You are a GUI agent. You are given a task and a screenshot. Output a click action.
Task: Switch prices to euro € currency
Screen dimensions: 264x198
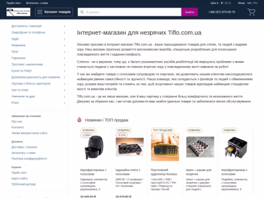(x=230, y=3)
